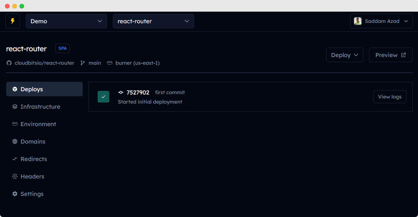Click 'Started initial deployment' text
418x217 pixels.
tap(150, 102)
